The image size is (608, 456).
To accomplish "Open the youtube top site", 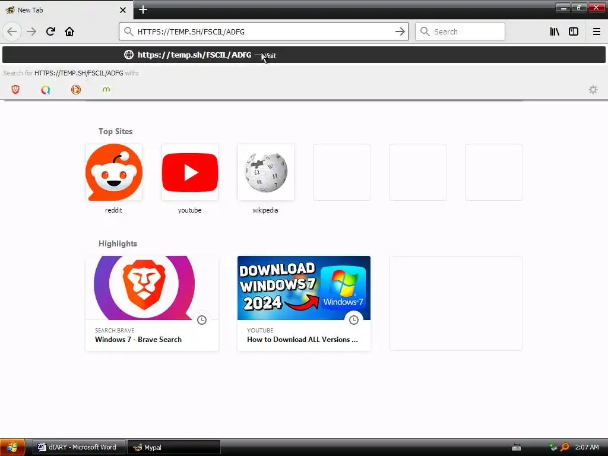I will pyautogui.click(x=189, y=172).
